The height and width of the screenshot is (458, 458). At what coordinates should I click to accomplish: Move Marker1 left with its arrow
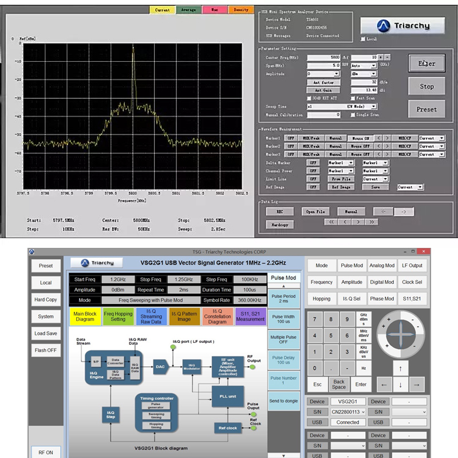pos(378,138)
